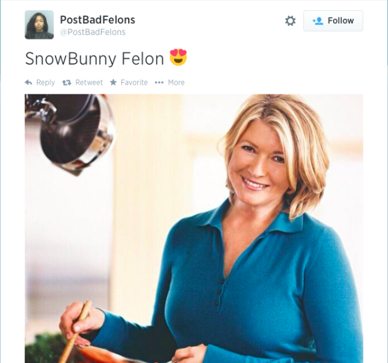Click the three-dots More icon
Screen dimensions: 388x363
159,83
